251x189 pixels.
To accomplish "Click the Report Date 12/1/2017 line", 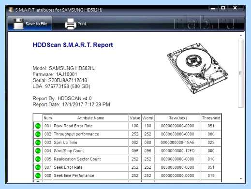I will click(x=72, y=104).
